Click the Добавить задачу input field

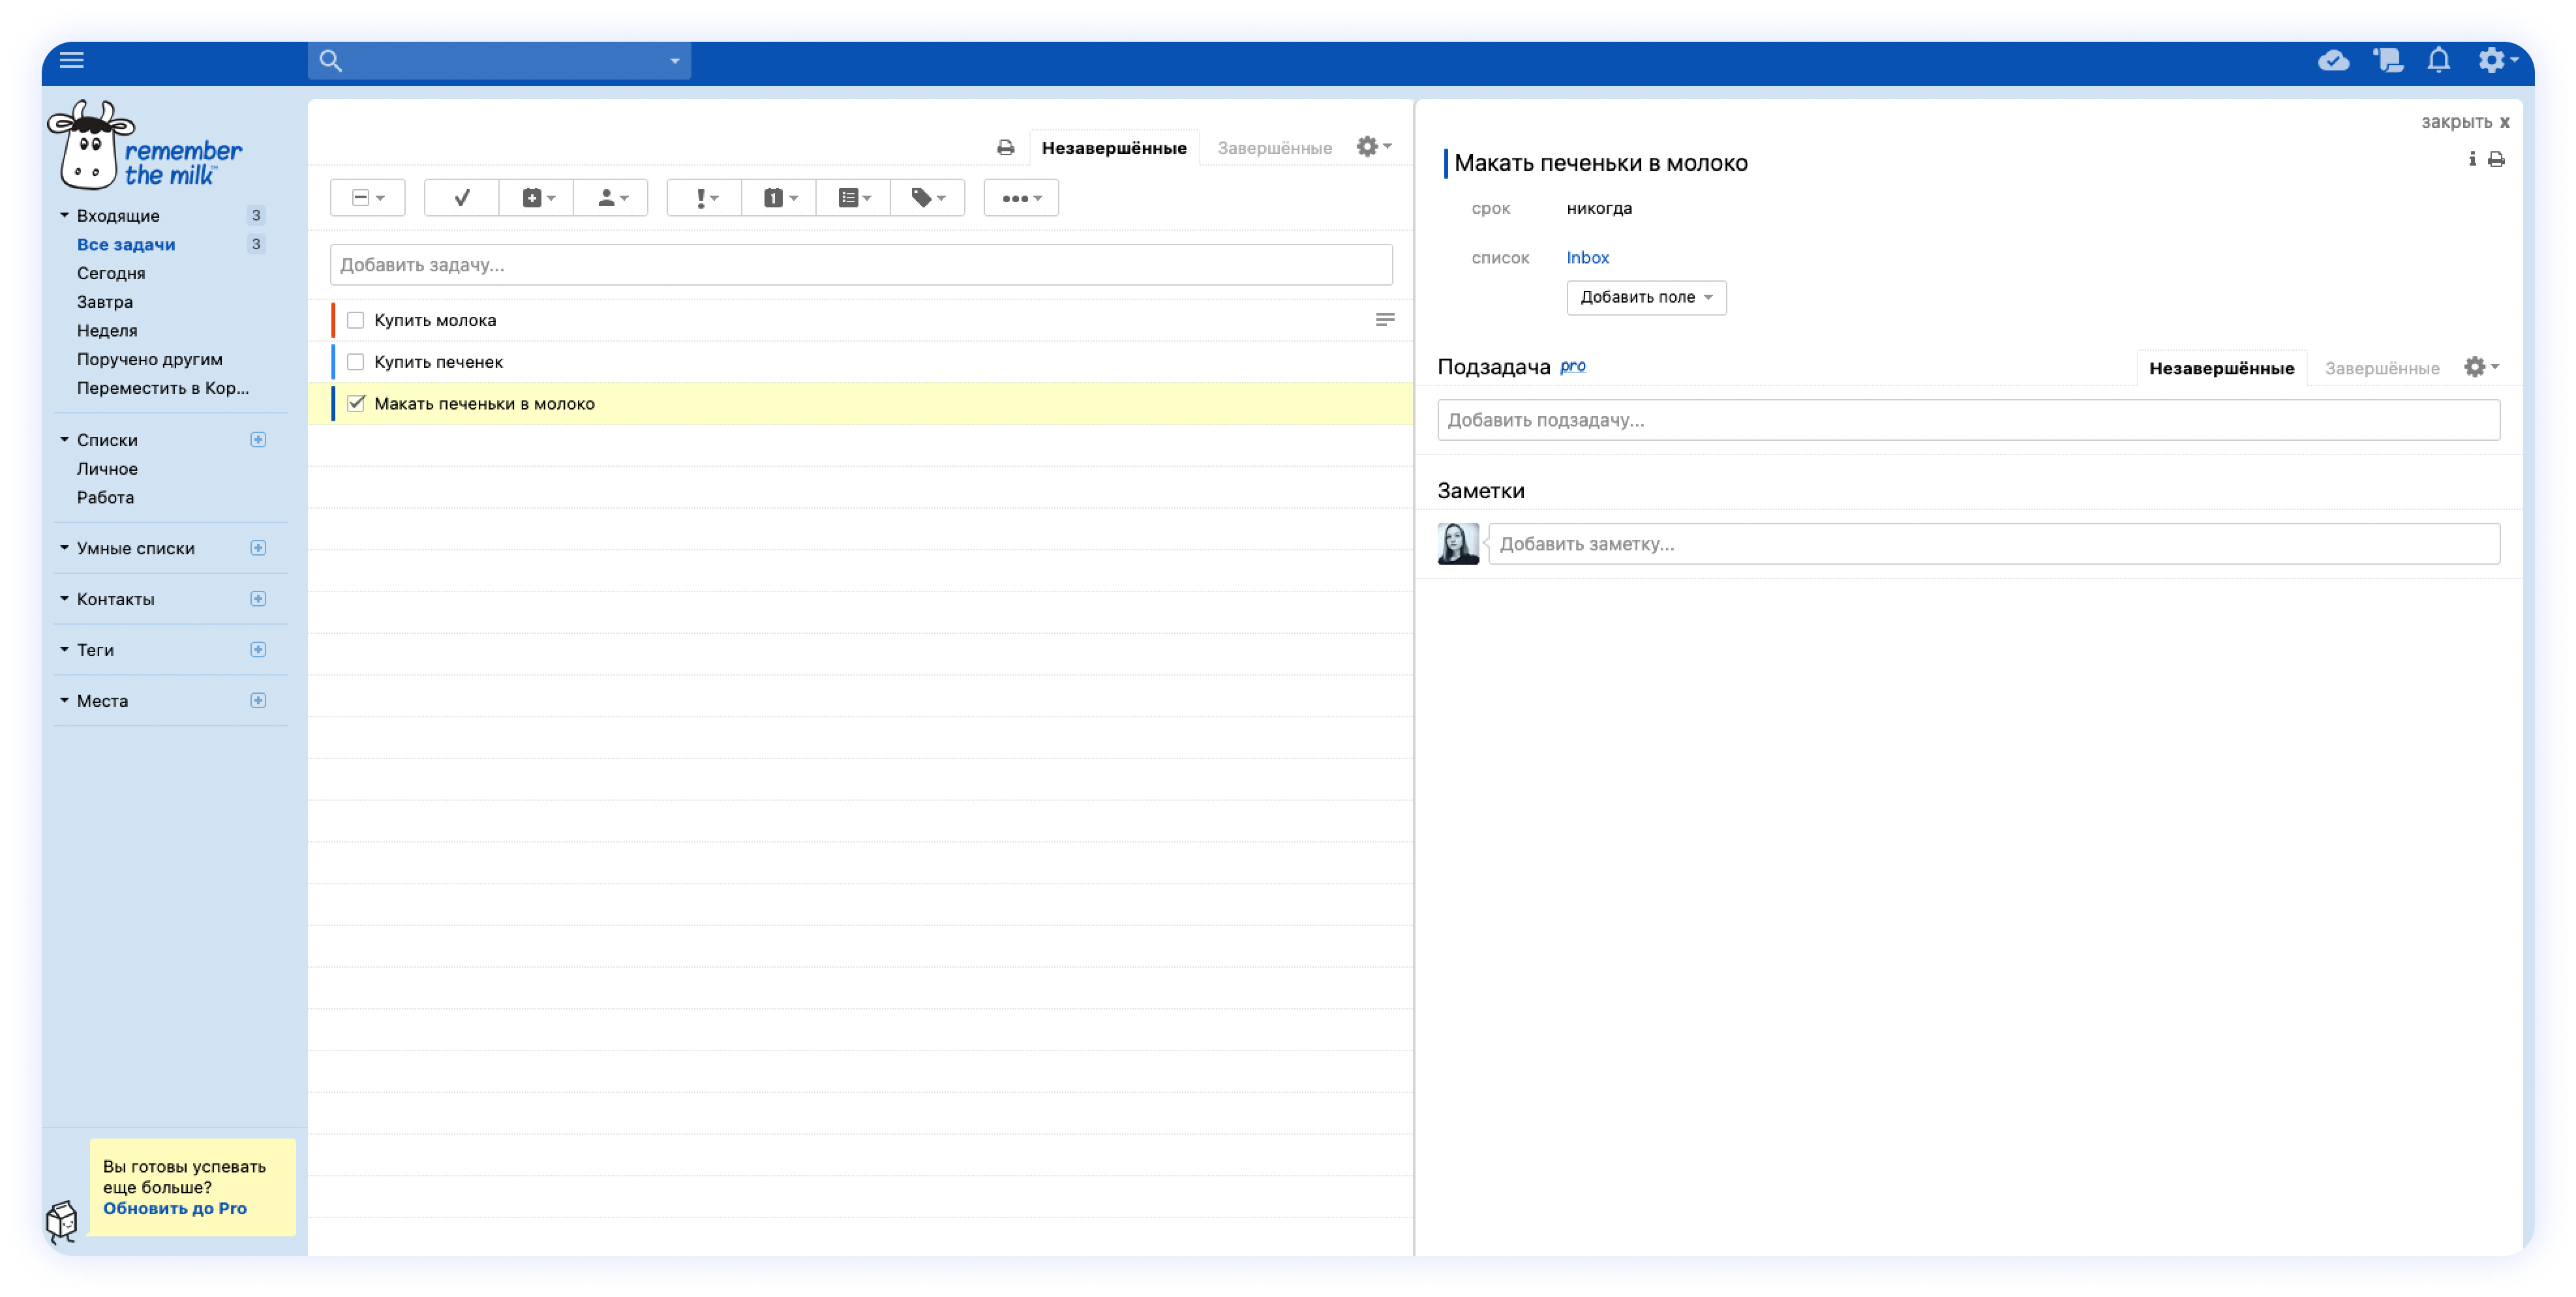coord(860,265)
